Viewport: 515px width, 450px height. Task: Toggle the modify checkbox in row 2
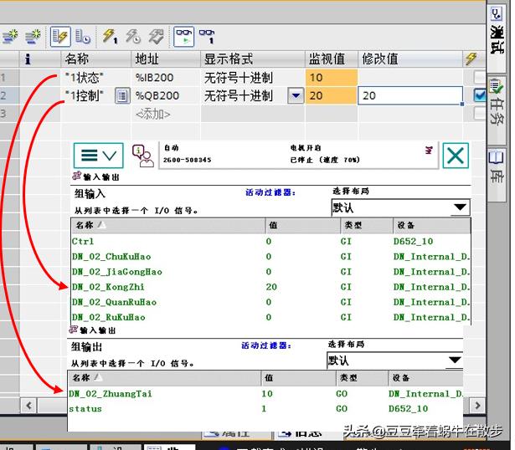pyautogui.click(x=480, y=95)
